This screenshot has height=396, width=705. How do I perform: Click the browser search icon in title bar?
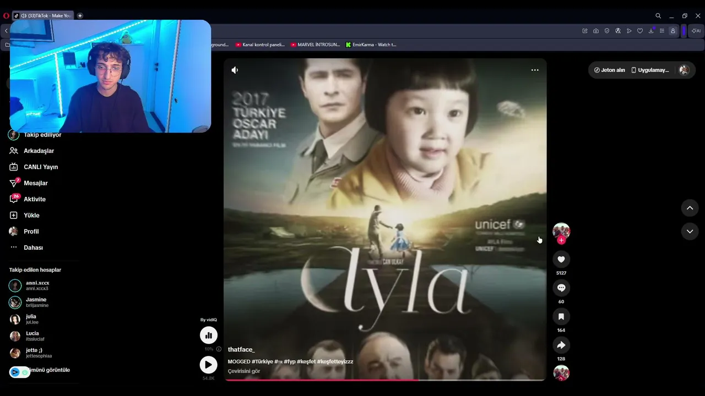(658, 16)
